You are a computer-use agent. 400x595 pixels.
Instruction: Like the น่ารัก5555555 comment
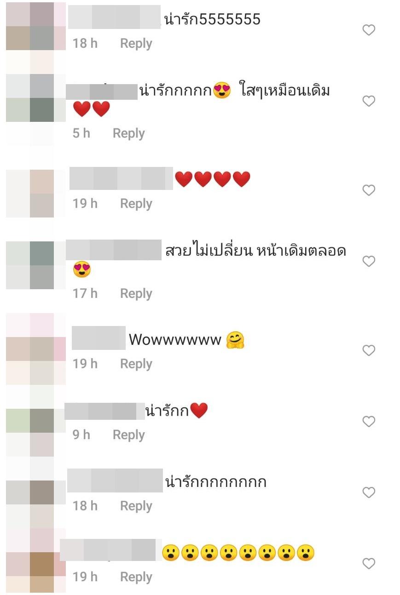pos(369,30)
